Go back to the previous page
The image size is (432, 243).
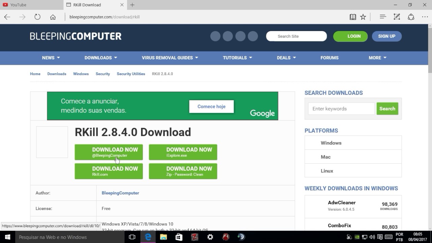pos(7,17)
